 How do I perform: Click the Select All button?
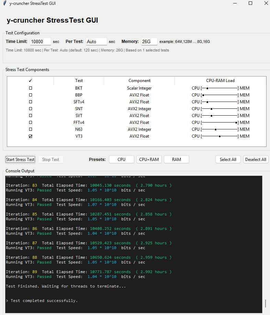click(x=228, y=160)
